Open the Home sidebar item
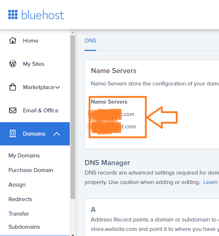Viewport: 219px width, 236px height. (x=31, y=41)
